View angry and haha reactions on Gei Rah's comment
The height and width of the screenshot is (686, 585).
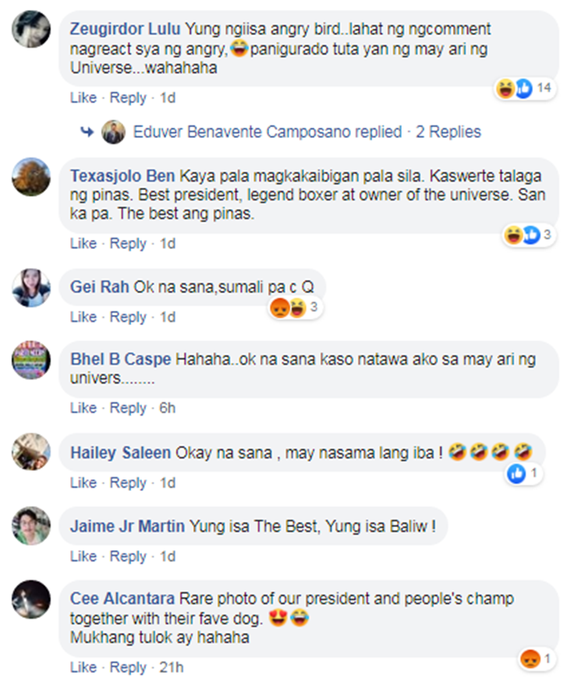click(295, 308)
